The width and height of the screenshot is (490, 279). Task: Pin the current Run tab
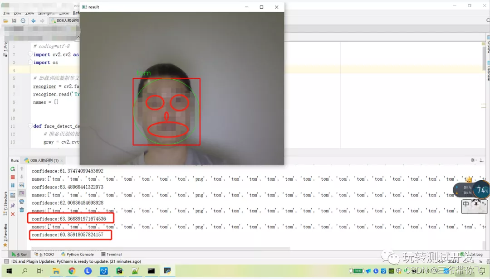13,206
